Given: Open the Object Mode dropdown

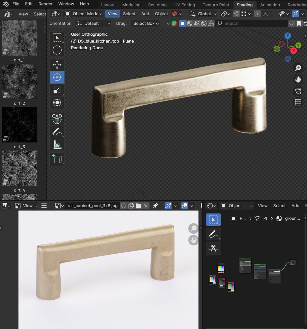Looking at the screenshot, I should 83,14.
